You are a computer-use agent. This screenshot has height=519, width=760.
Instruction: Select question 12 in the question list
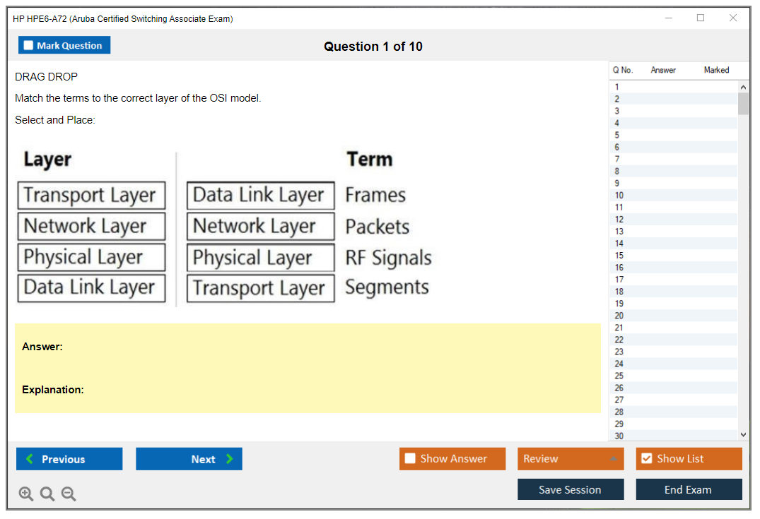point(619,220)
